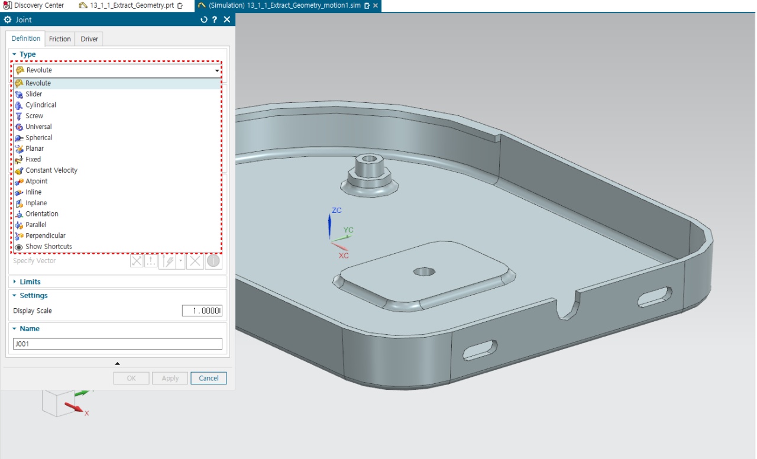Pick the Screw joint type icon

pyautogui.click(x=19, y=116)
